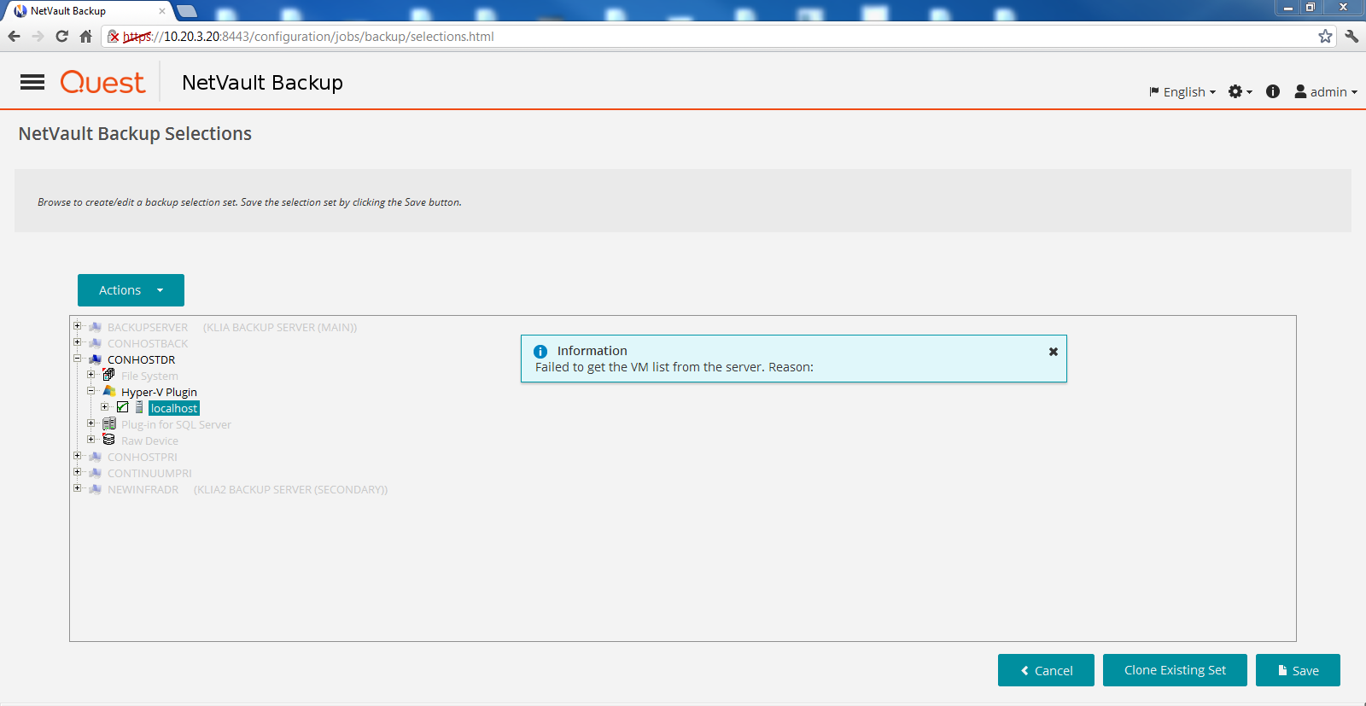This screenshot has width=1366, height=706.
Task: Open a new browser tab
Action: tap(187, 11)
